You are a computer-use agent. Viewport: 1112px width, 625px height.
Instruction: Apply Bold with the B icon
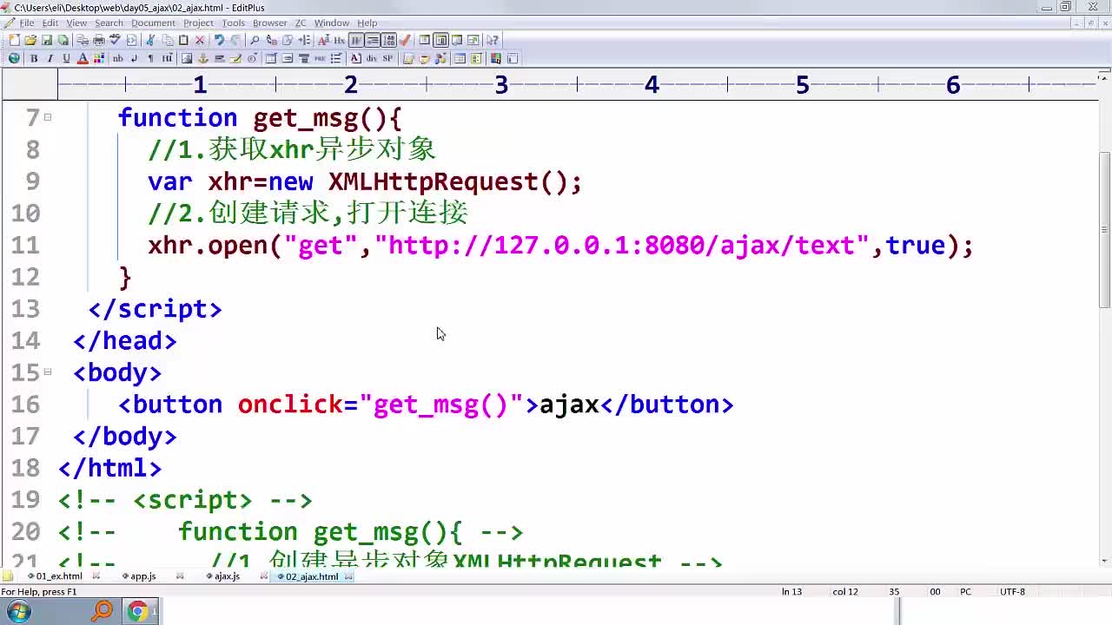[x=34, y=58]
